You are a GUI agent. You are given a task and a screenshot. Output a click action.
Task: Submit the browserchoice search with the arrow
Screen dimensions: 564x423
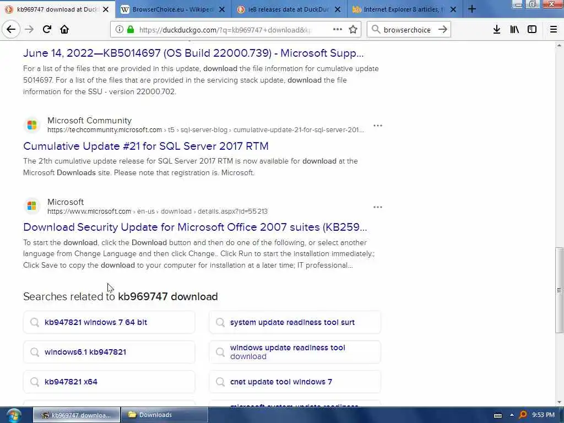442,30
